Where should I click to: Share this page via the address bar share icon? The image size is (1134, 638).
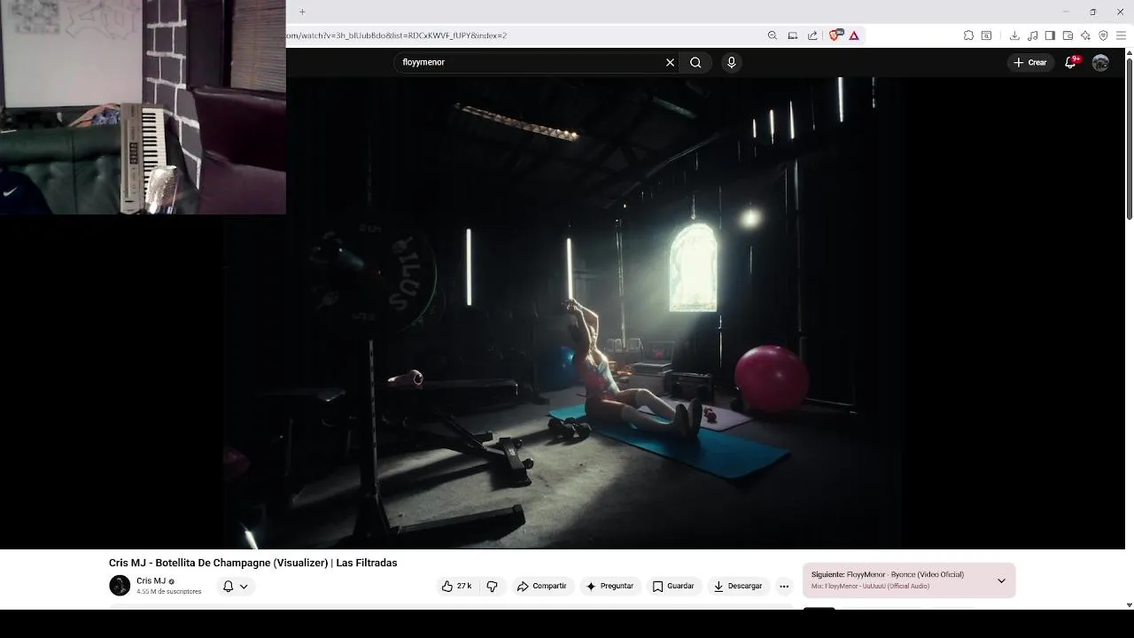812,35
